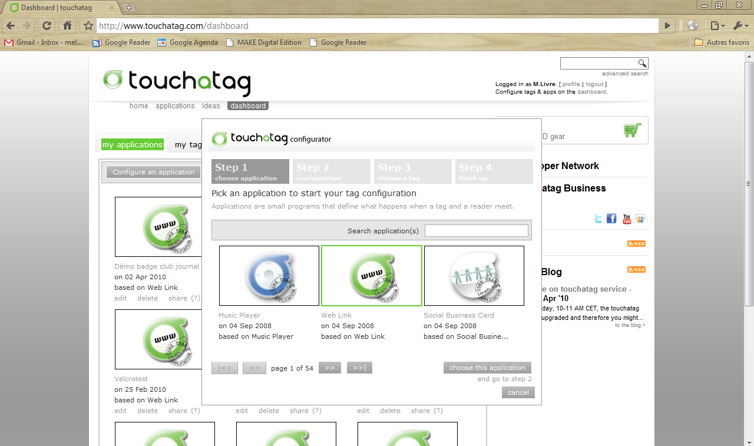Open the MAKE Digital Edition bookmark
The height and width of the screenshot is (446, 754).
click(264, 42)
